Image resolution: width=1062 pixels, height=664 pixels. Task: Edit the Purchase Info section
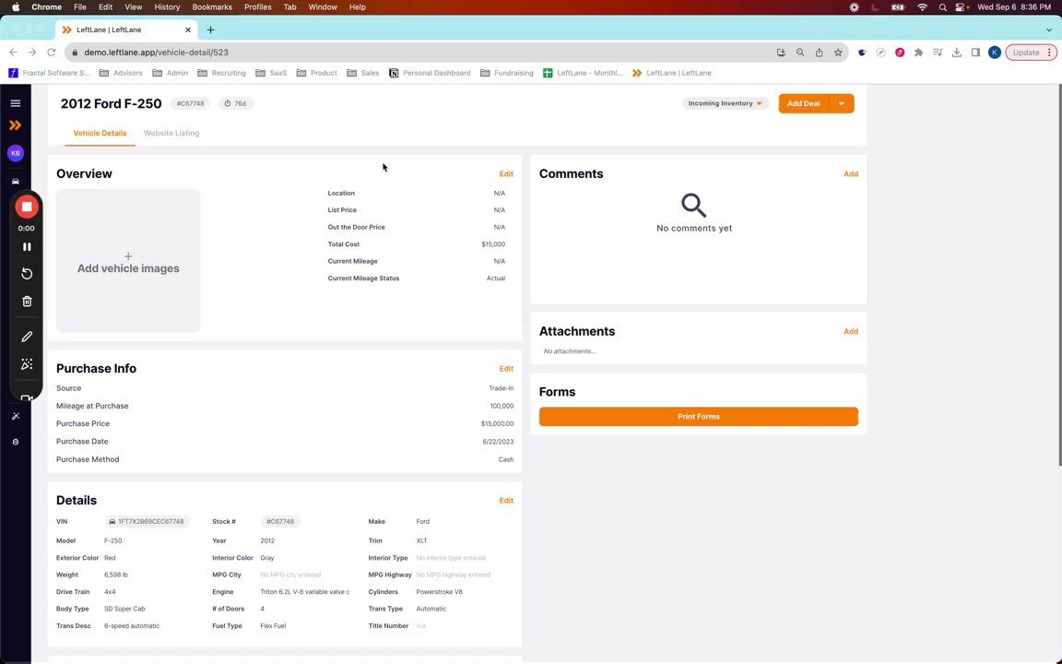point(506,369)
